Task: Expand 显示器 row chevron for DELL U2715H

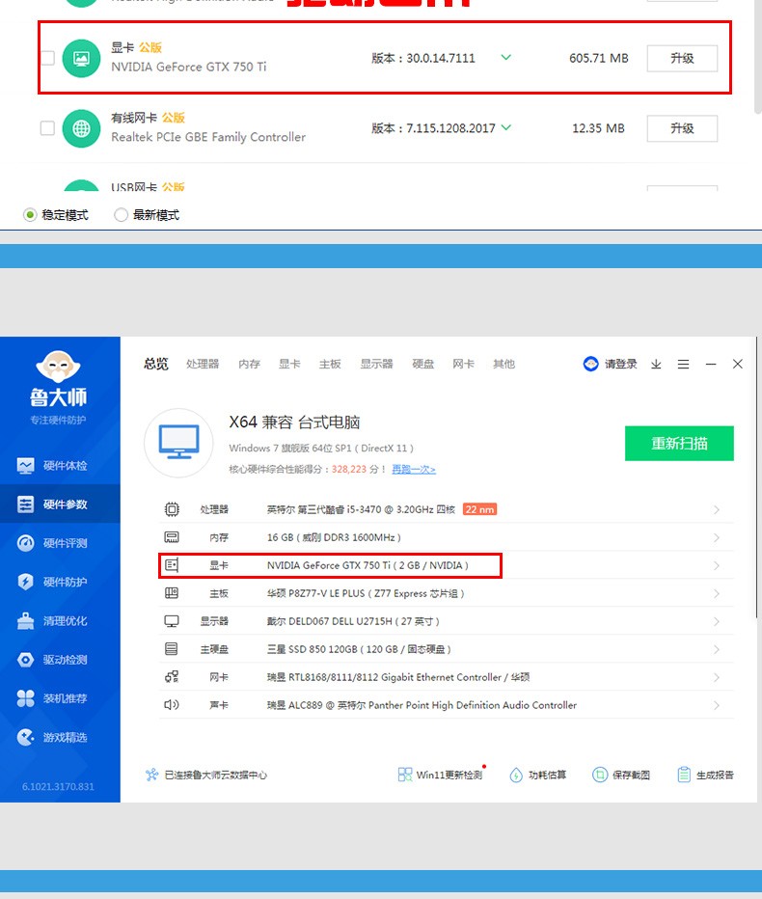Action: click(x=716, y=621)
